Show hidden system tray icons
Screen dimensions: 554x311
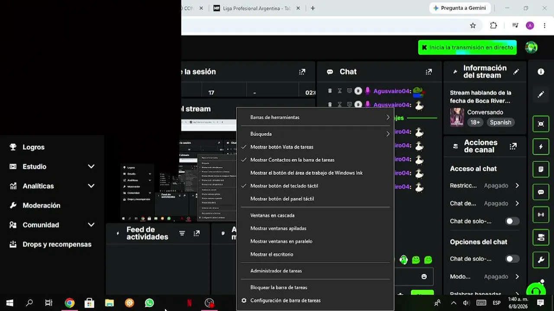tap(453, 303)
